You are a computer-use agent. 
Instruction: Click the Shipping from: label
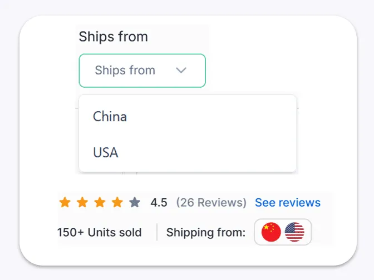(x=206, y=232)
